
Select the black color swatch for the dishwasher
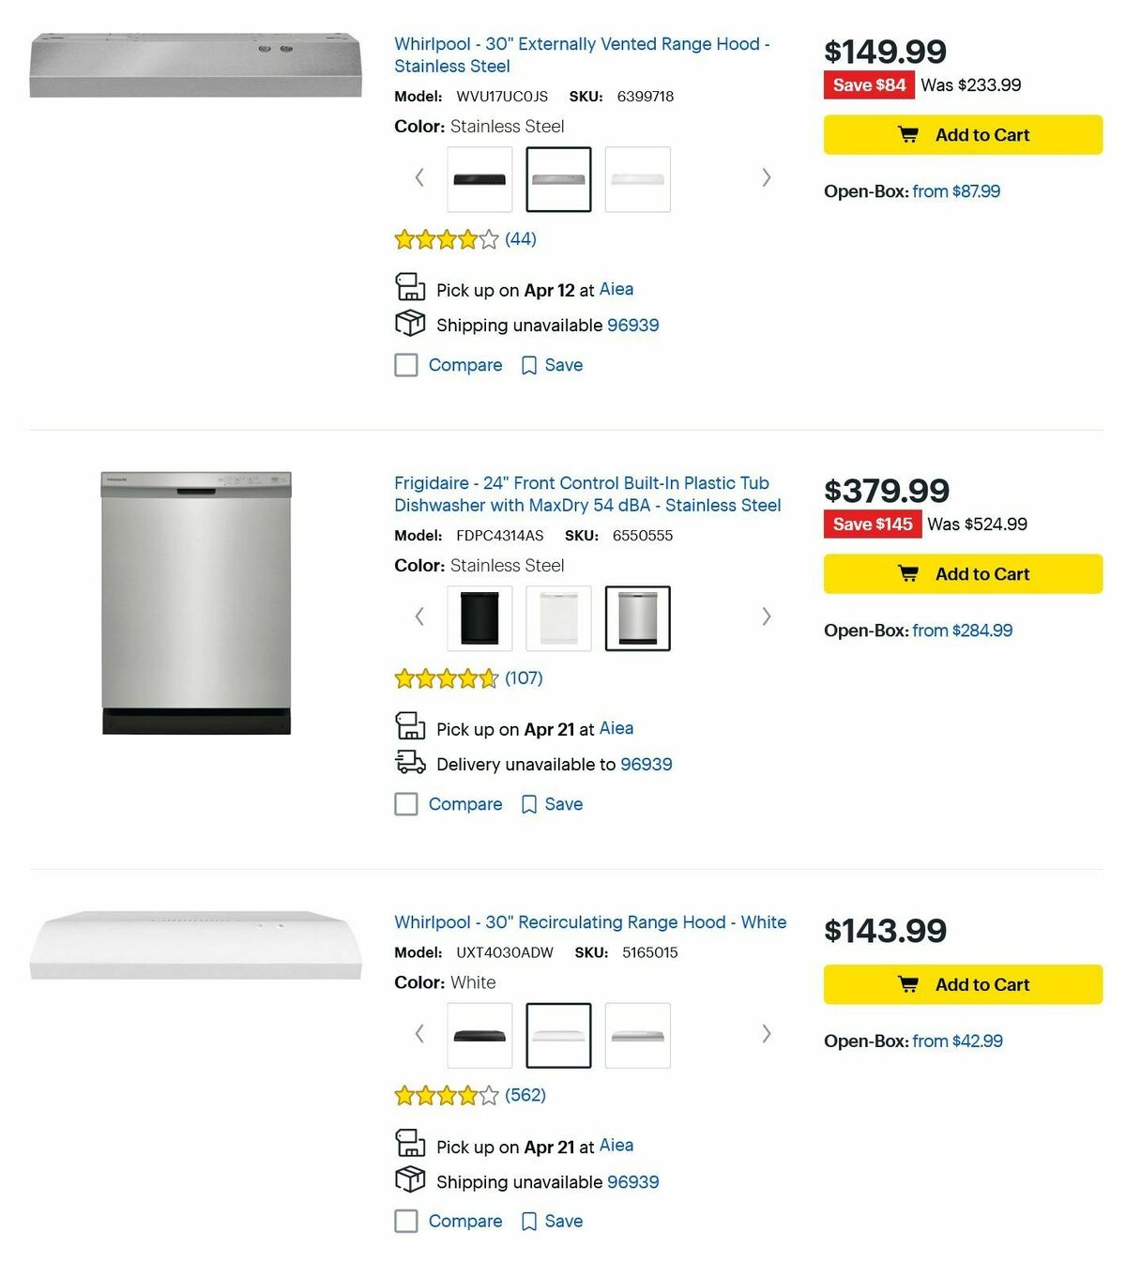479,616
